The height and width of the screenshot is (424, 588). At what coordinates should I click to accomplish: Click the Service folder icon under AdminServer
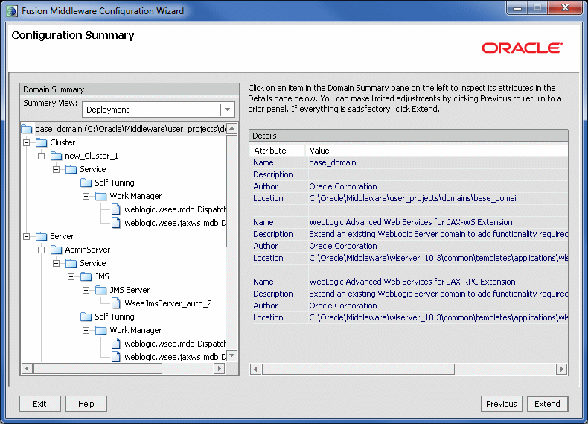pos(71,263)
